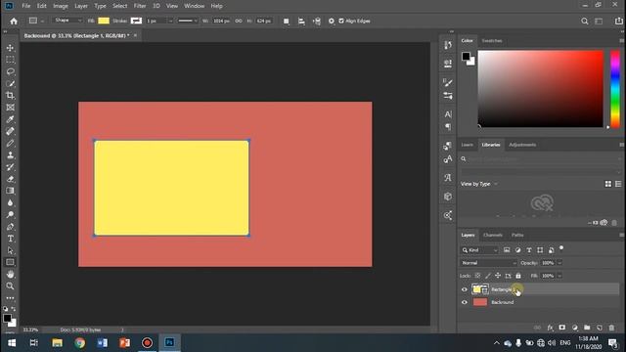
Task: Select the Rectangle 1 layer name
Action: [503, 289]
